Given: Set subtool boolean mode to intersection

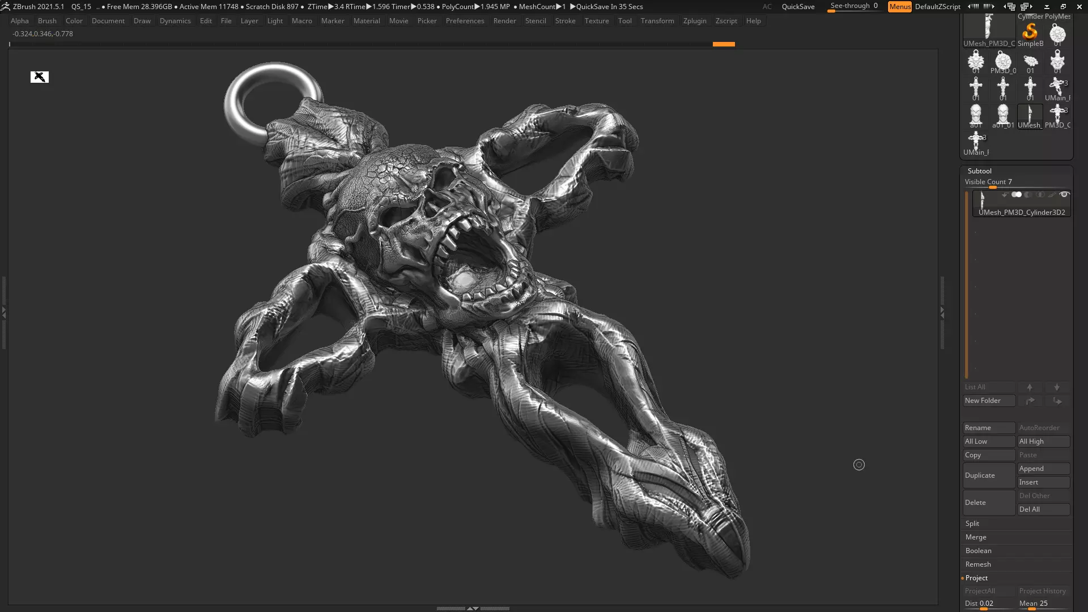Looking at the screenshot, I should 1040,194.
